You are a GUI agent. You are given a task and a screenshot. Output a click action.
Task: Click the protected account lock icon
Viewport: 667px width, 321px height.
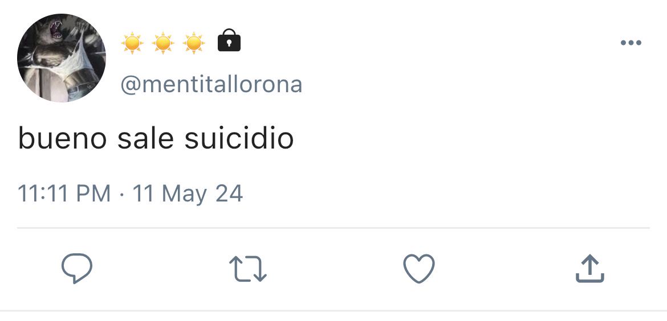229,40
